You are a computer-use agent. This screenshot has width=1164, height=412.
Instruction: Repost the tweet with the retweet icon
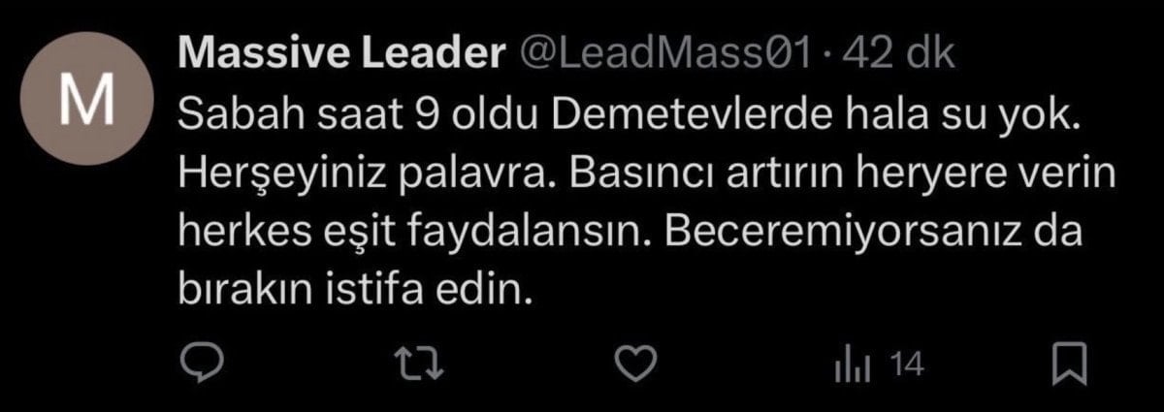[x=423, y=364]
